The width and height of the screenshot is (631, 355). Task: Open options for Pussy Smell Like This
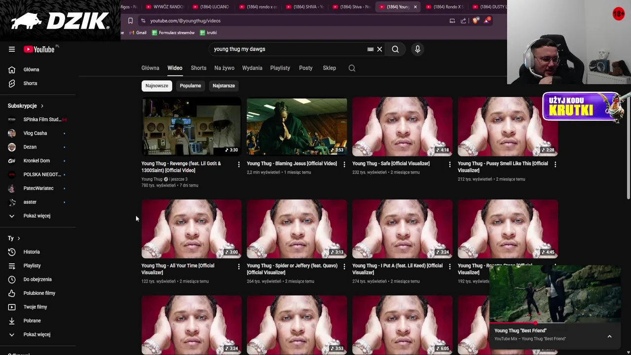click(x=555, y=164)
